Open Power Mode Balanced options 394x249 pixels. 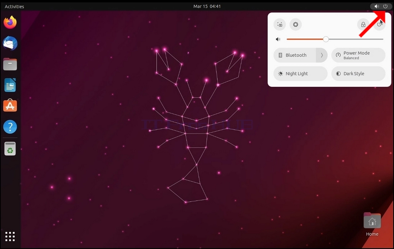[x=358, y=55]
